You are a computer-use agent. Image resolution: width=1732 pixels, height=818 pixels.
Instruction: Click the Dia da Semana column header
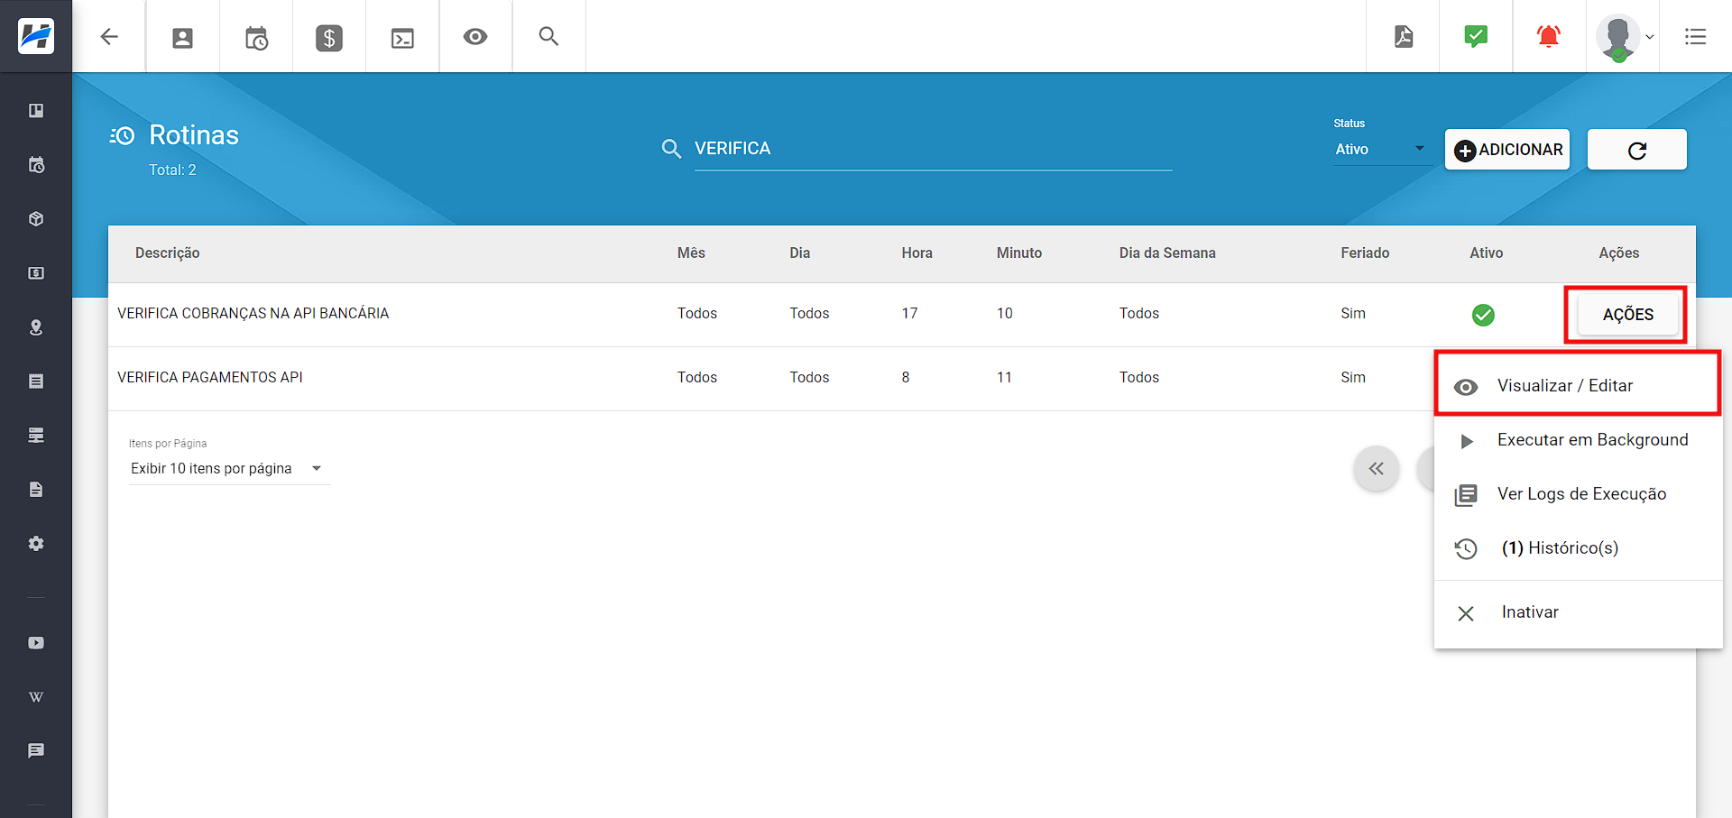1167,253
